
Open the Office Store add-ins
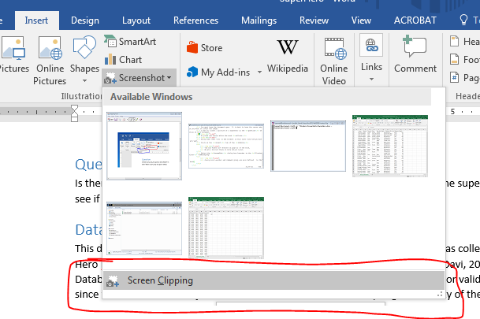[x=204, y=47]
